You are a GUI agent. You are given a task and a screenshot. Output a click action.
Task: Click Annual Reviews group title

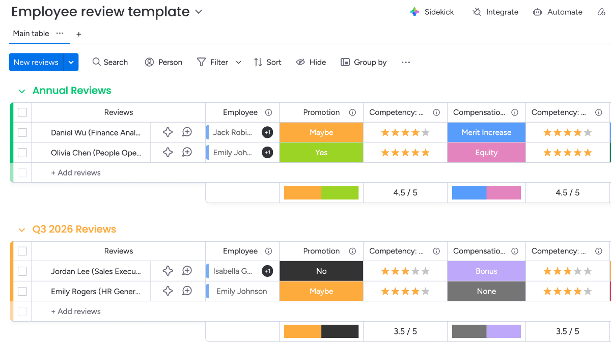click(72, 91)
